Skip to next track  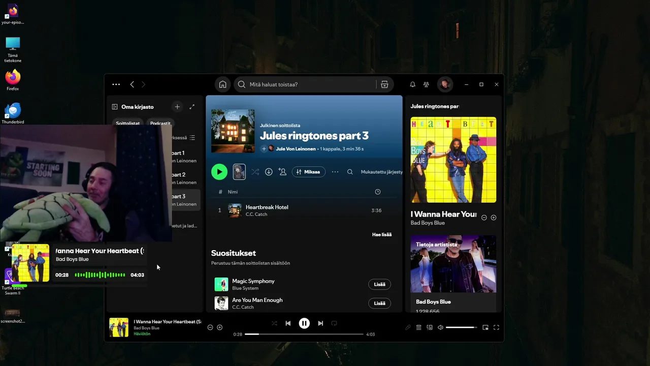320,323
